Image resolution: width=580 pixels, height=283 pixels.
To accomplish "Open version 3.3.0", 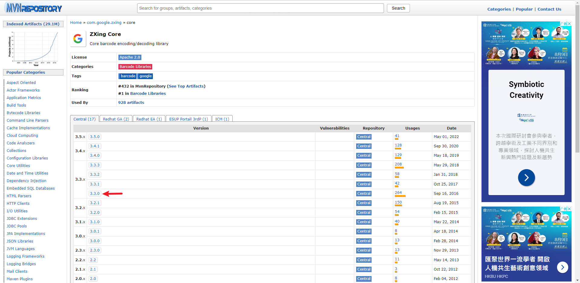I will [x=95, y=194].
